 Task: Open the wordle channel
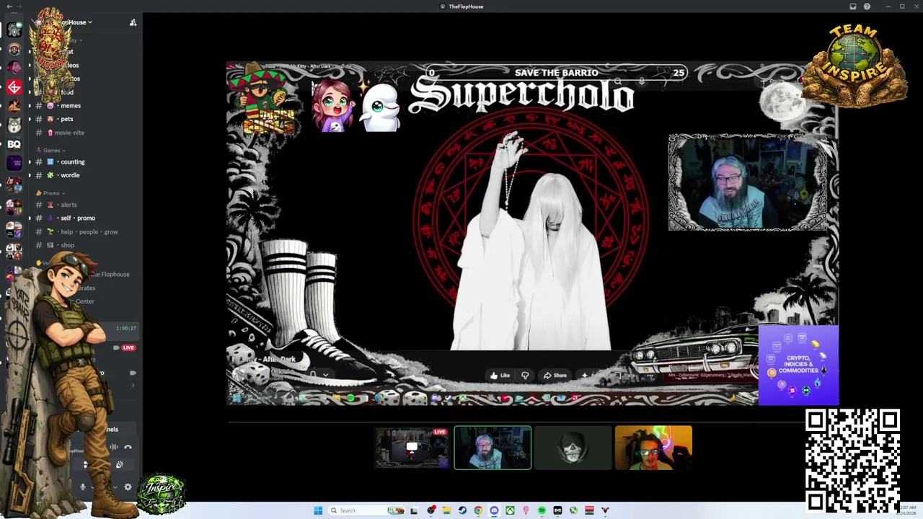(x=71, y=175)
